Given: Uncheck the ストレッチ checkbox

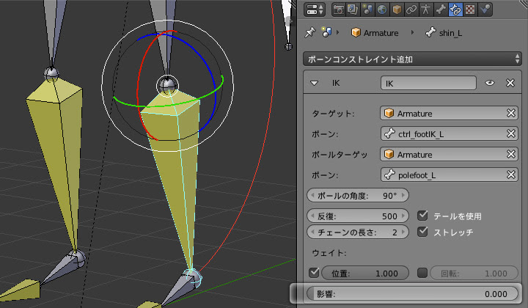Looking at the screenshot, I should [x=422, y=232].
